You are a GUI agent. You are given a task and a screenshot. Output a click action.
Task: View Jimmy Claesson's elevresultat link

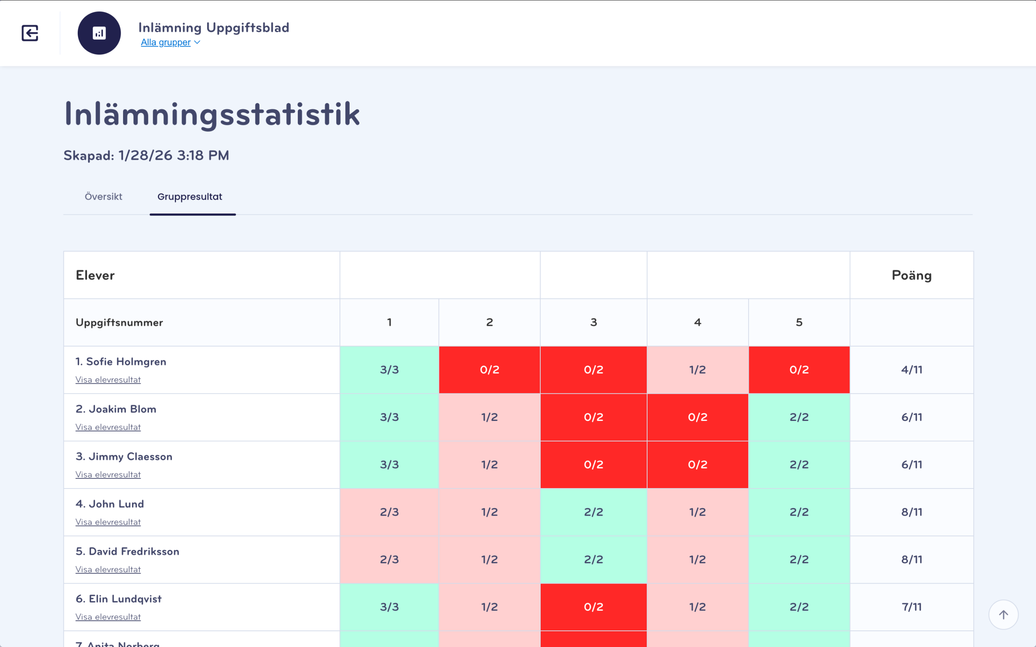(x=108, y=475)
